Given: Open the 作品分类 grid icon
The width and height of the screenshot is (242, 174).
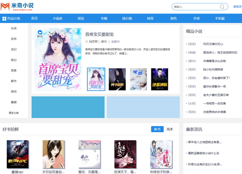Looking at the screenshot, I should point(4,19).
